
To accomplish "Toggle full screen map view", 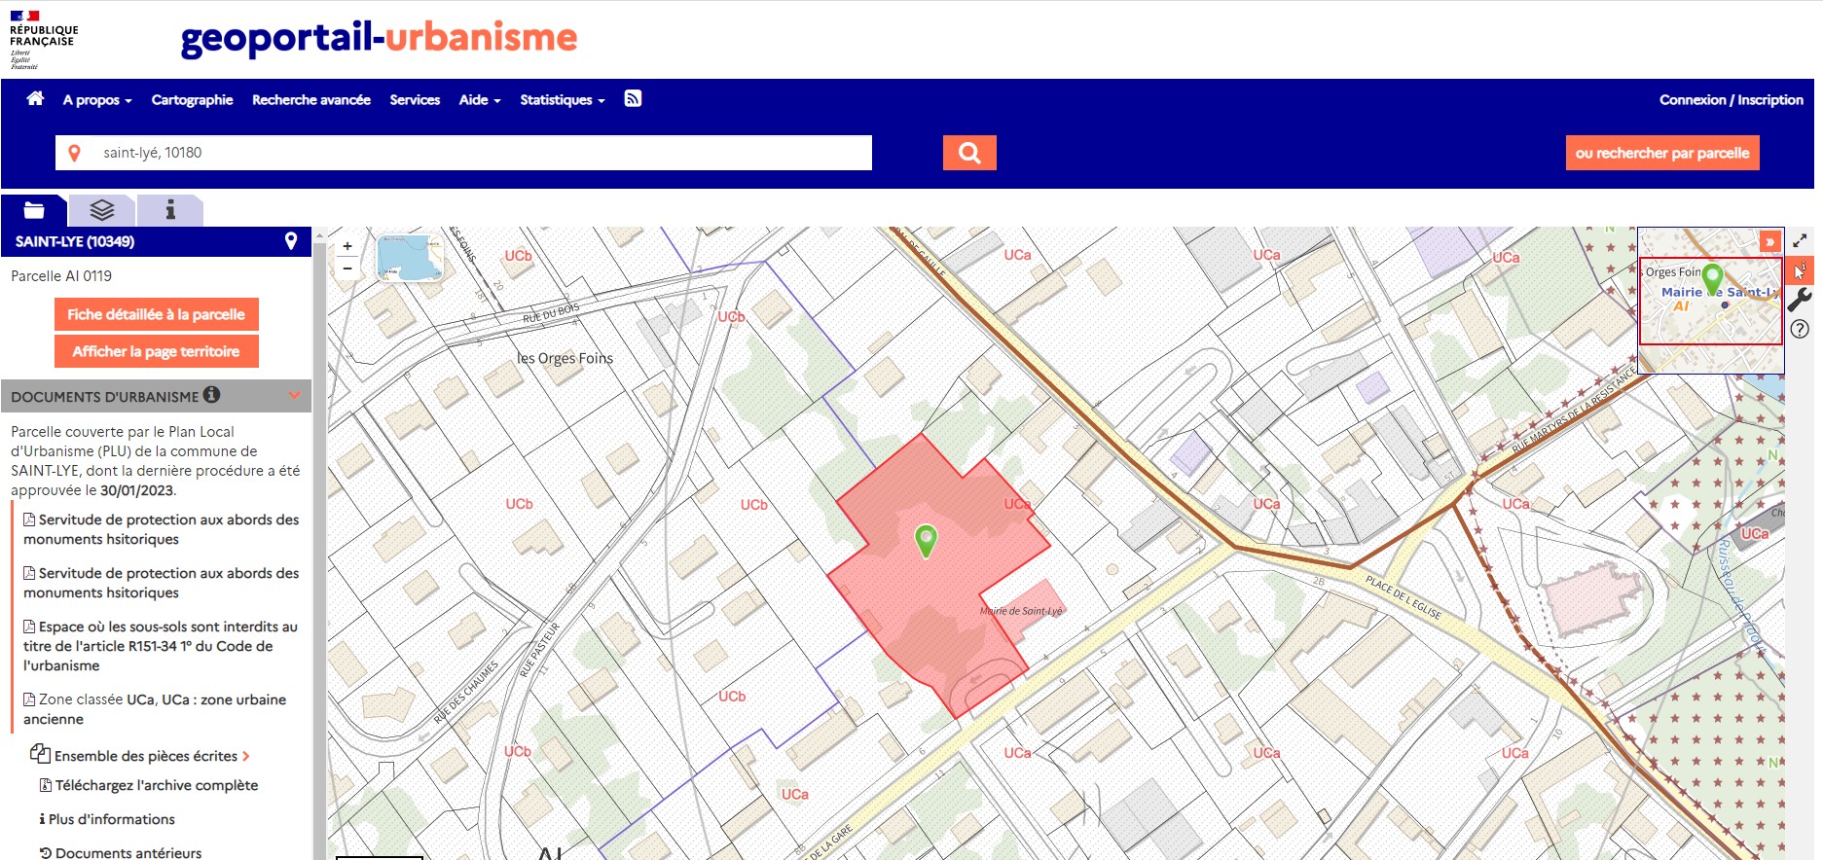I will coord(1800,240).
